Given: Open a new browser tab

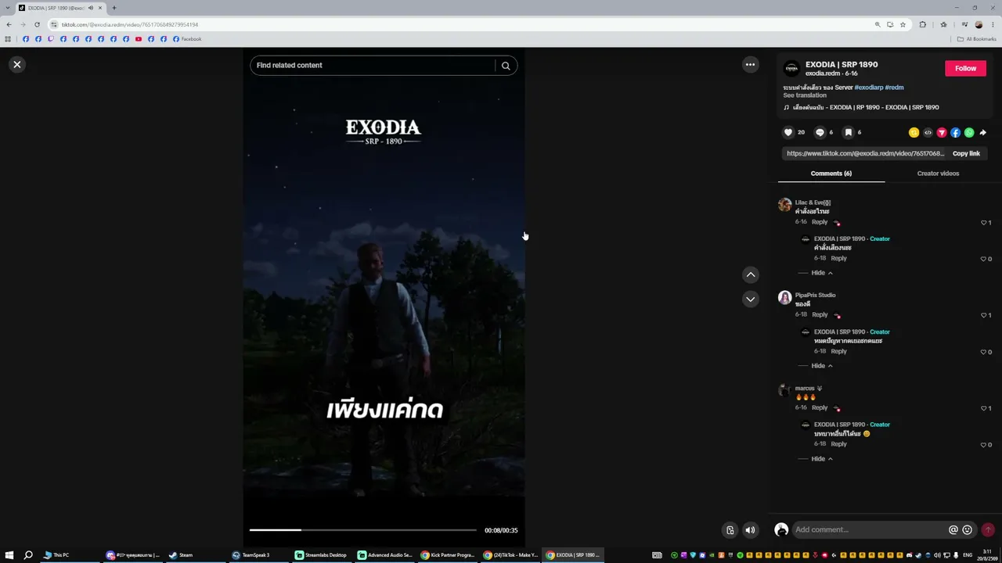Looking at the screenshot, I should click(x=114, y=8).
